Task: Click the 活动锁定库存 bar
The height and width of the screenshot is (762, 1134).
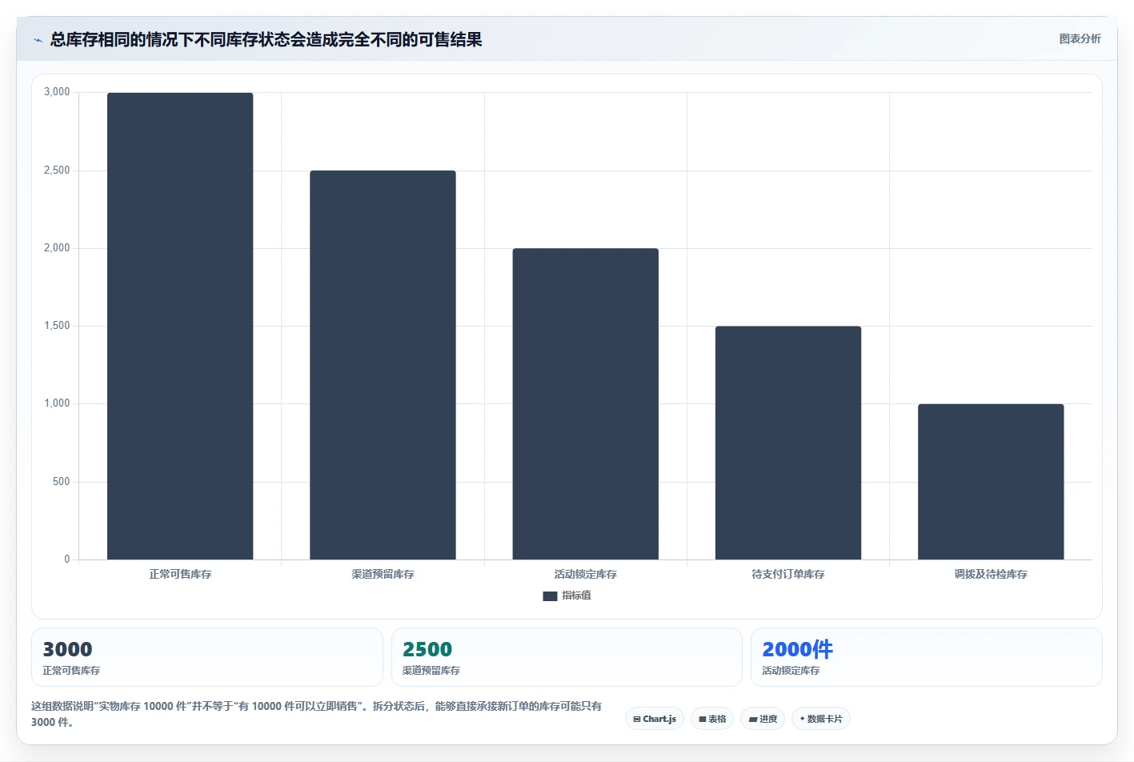Action: click(x=586, y=403)
